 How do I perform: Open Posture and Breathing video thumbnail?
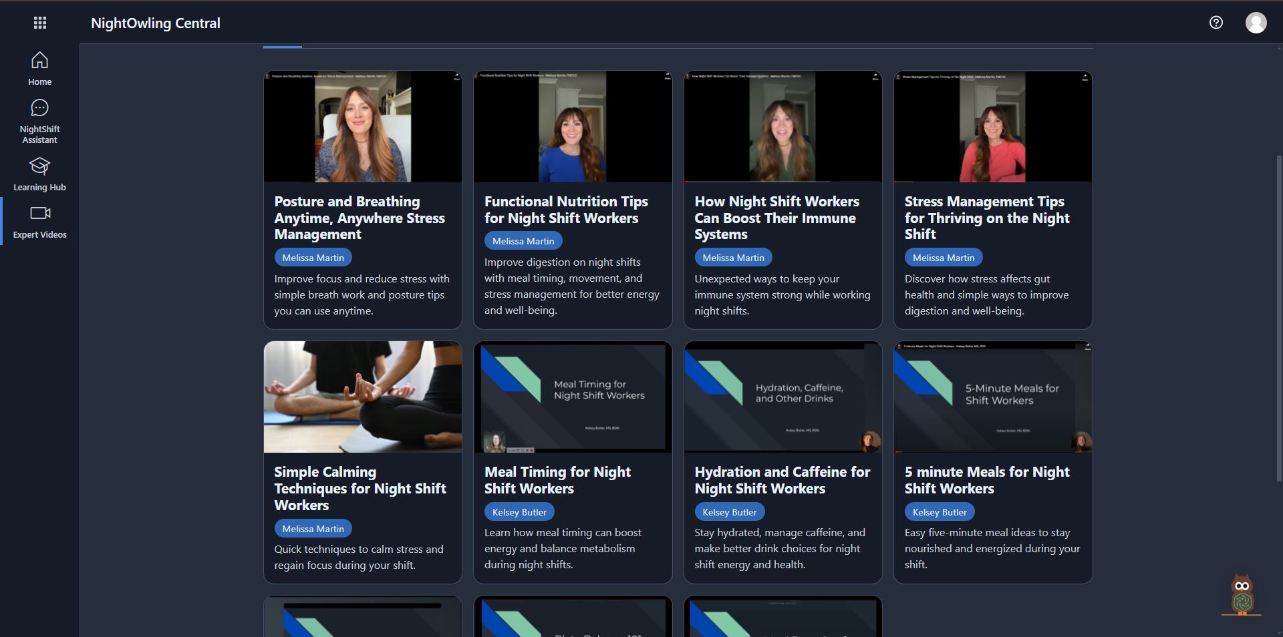363,127
